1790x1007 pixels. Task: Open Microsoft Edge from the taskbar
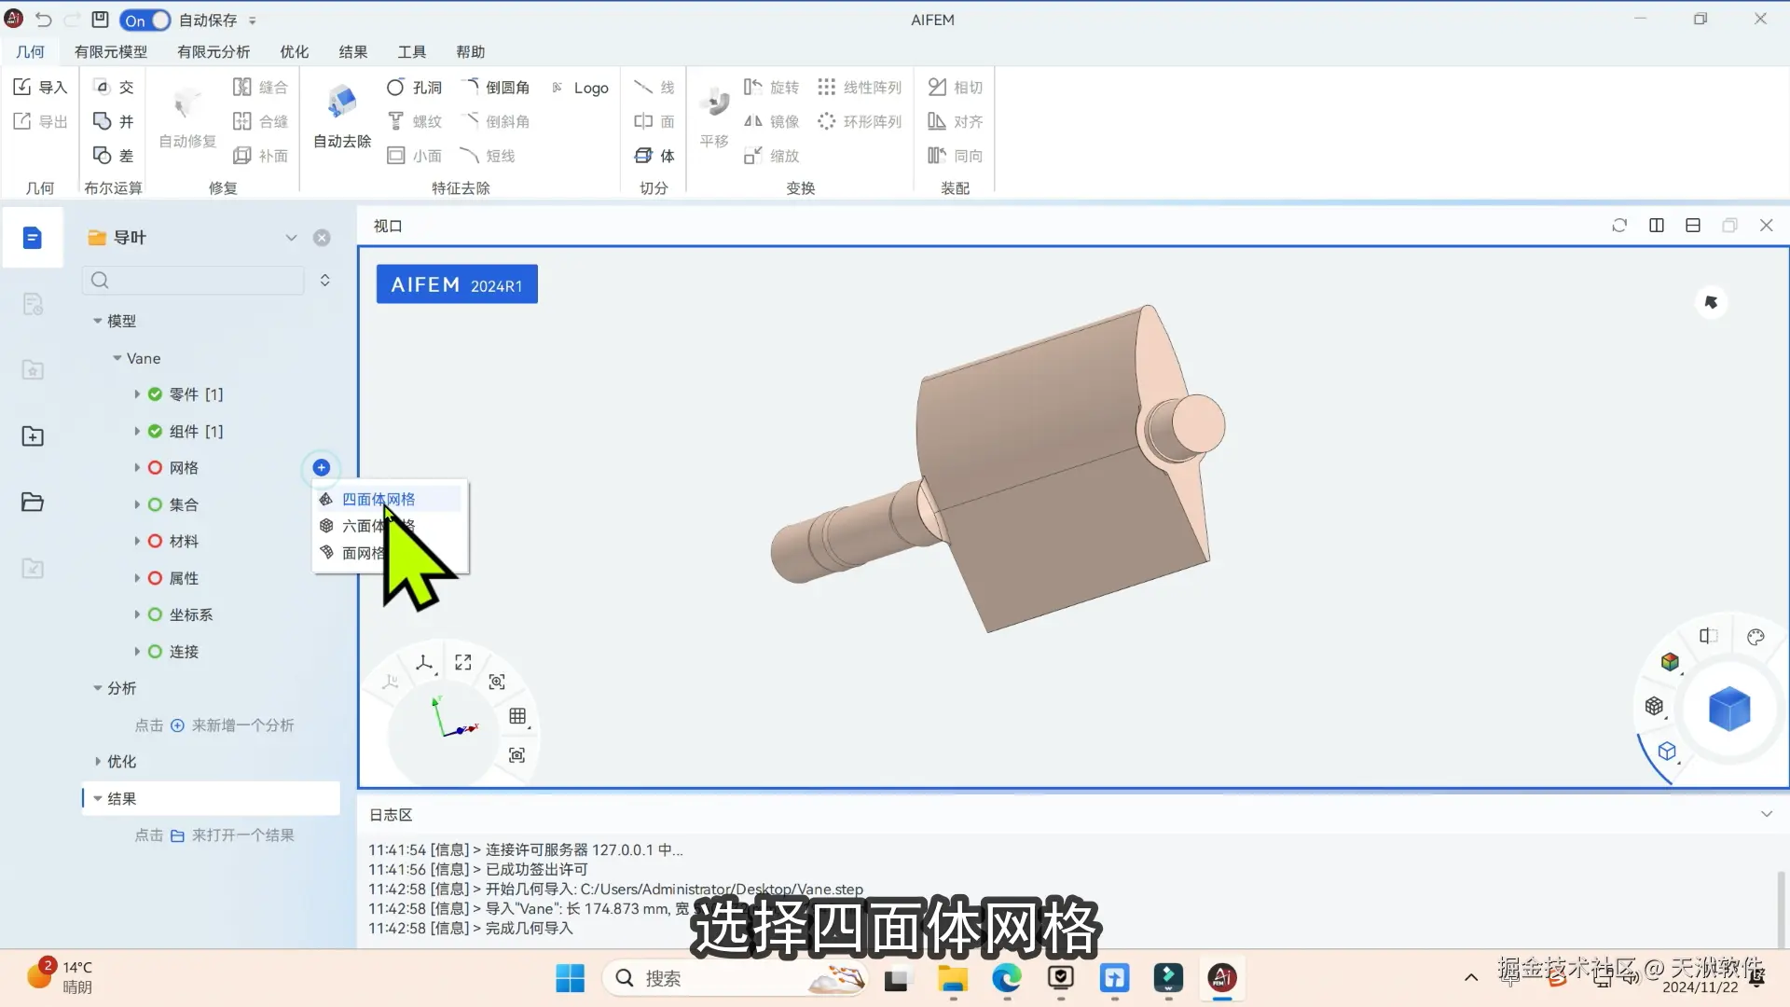1007,978
